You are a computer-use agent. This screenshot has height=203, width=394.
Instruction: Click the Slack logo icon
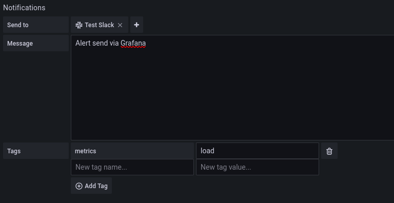tap(79, 25)
